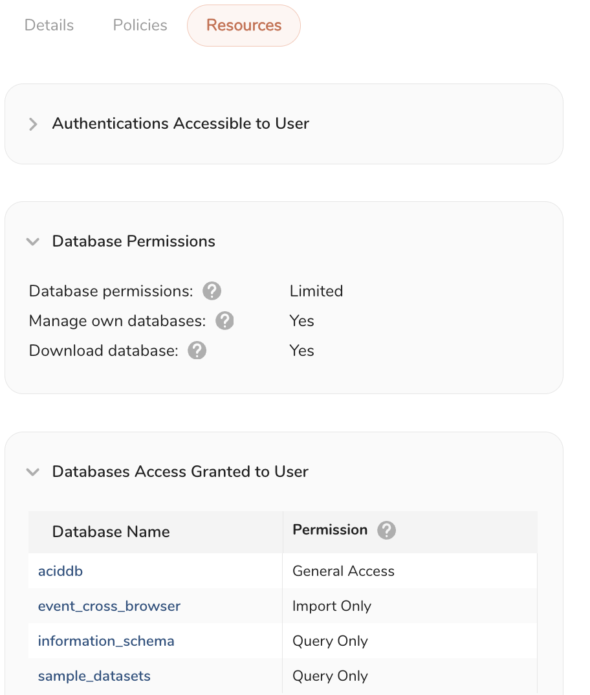This screenshot has height=695, width=590.
Task: Click help icon next to Download database
Action: 197,351
